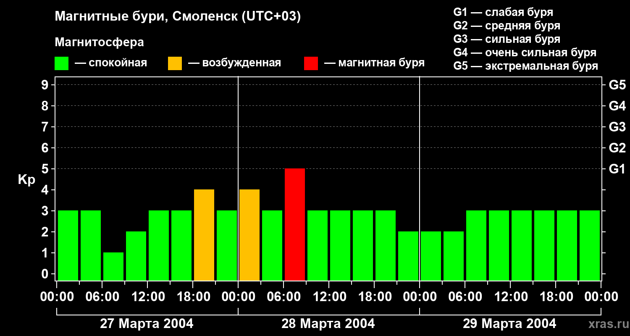Viewport: 630px width, 336px height.
Task: Select the Kp 1 bar on 27 Марта
Action: click(113, 266)
